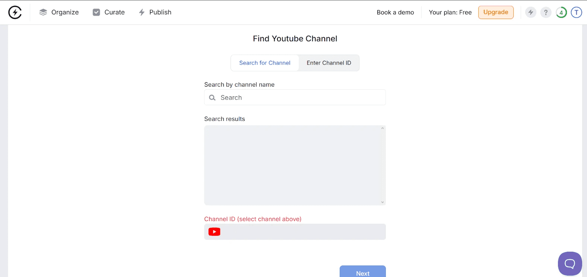Click the Search channel name input field
This screenshot has width=587, height=277.
[295, 97]
